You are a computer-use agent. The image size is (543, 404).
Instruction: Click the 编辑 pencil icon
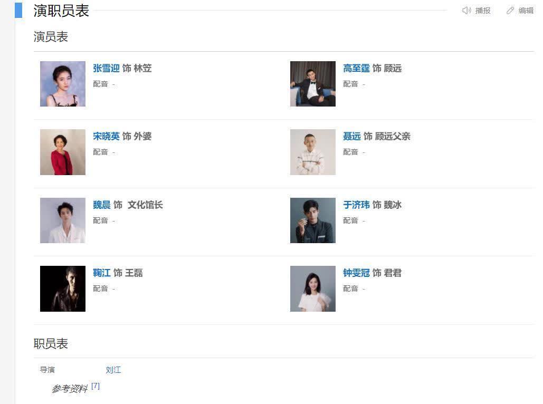pos(510,11)
